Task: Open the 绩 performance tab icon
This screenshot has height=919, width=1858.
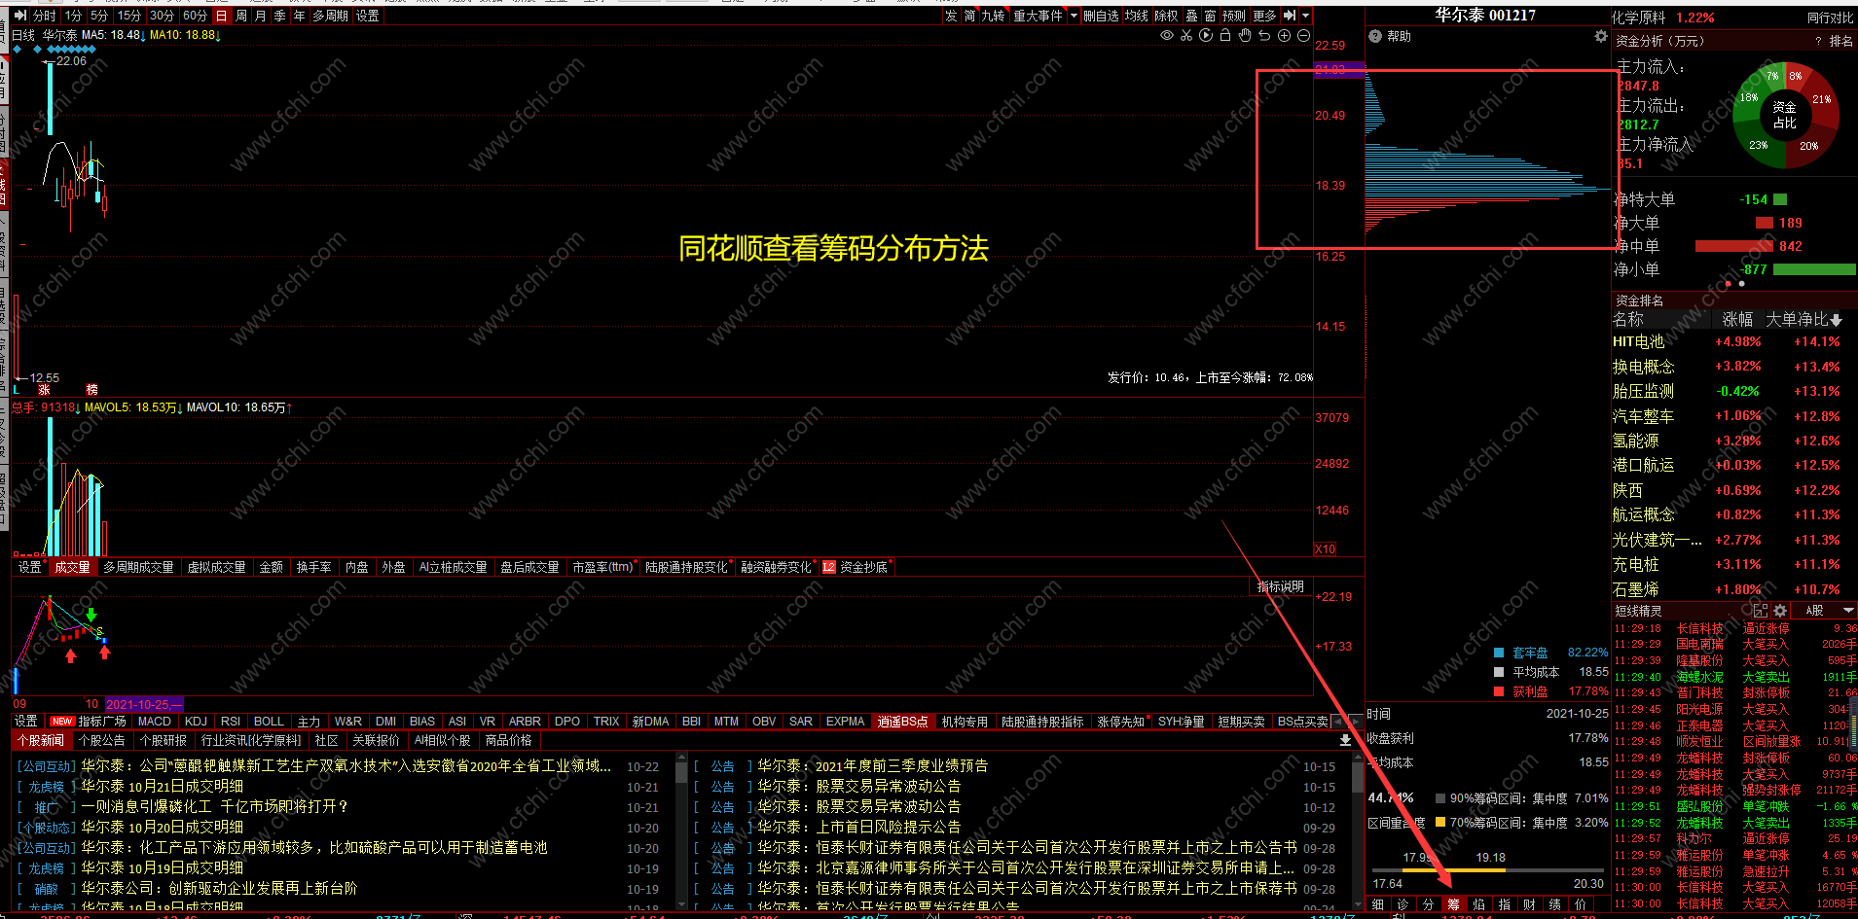Action: pos(1555,904)
